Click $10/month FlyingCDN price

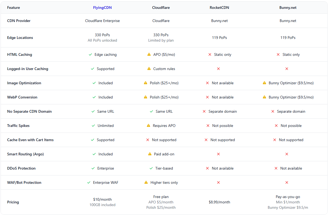[x=102, y=199]
